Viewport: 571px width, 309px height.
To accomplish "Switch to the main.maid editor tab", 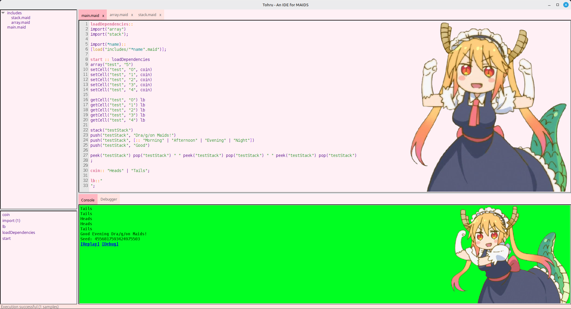I will coord(90,15).
